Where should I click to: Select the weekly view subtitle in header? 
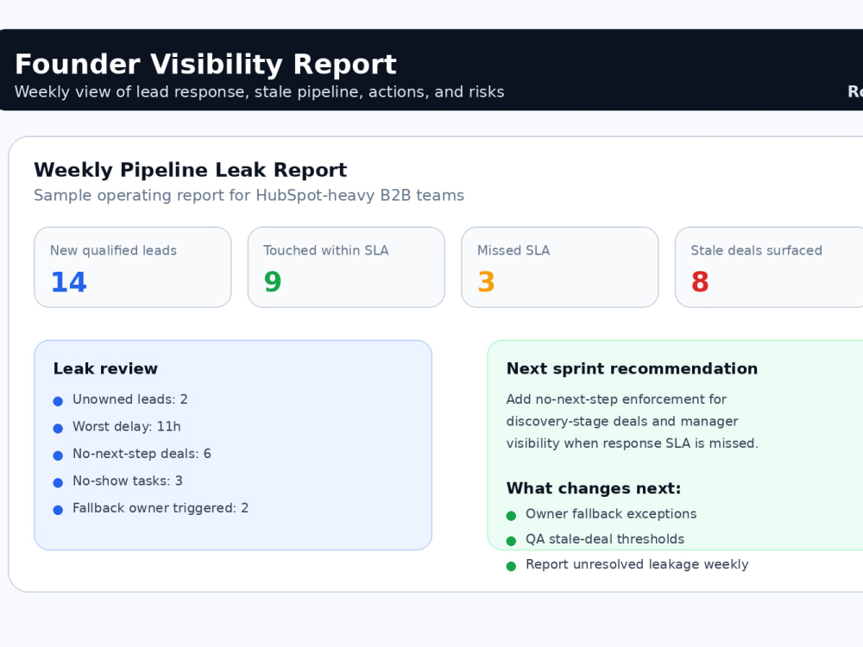(259, 92)
